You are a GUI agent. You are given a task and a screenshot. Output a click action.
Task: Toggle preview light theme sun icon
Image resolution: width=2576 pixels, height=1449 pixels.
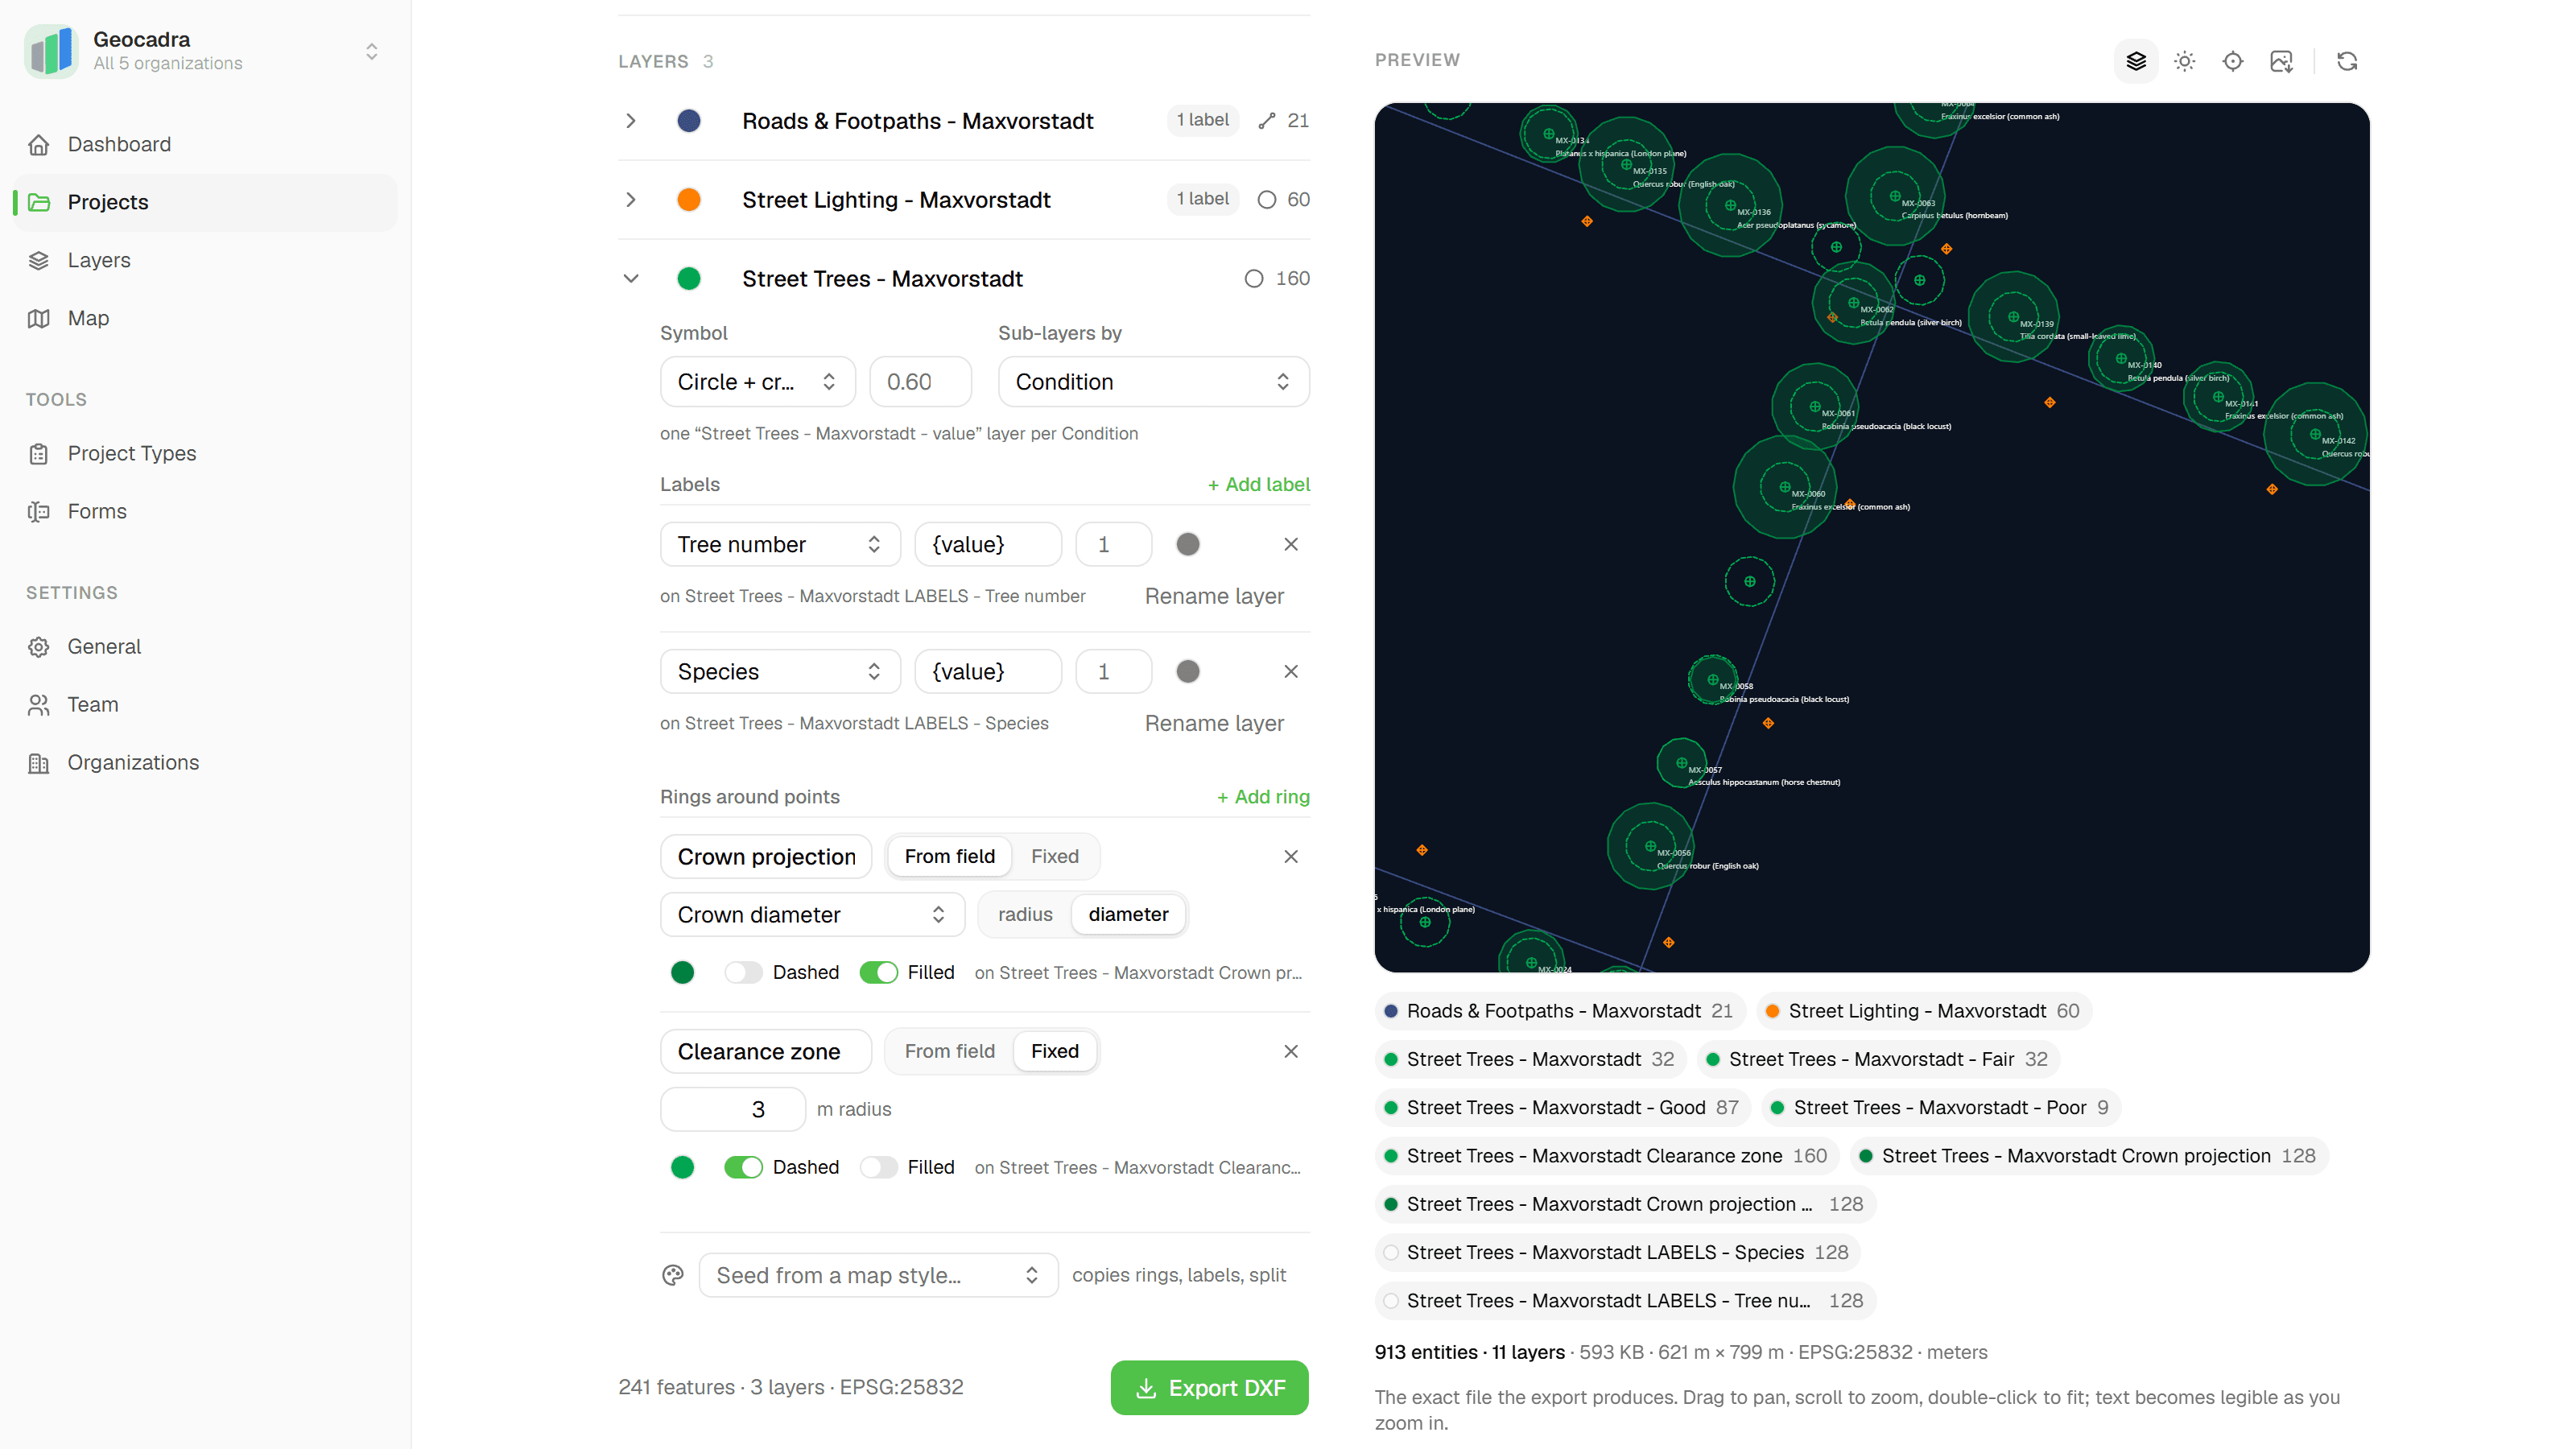(2185, 61)
